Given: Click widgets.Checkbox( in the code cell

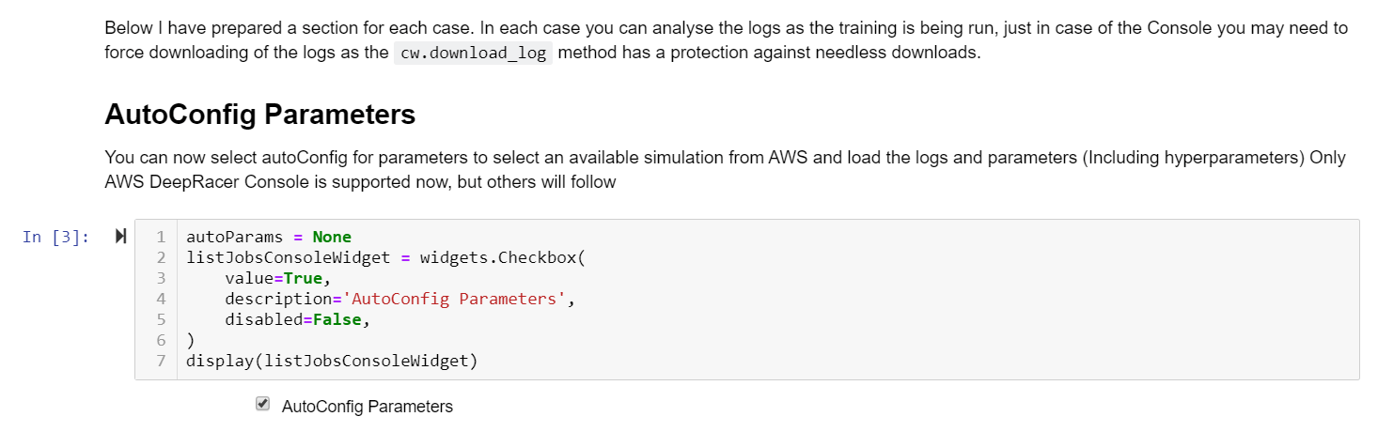Looking at the screenshot, I should point(502,257).
